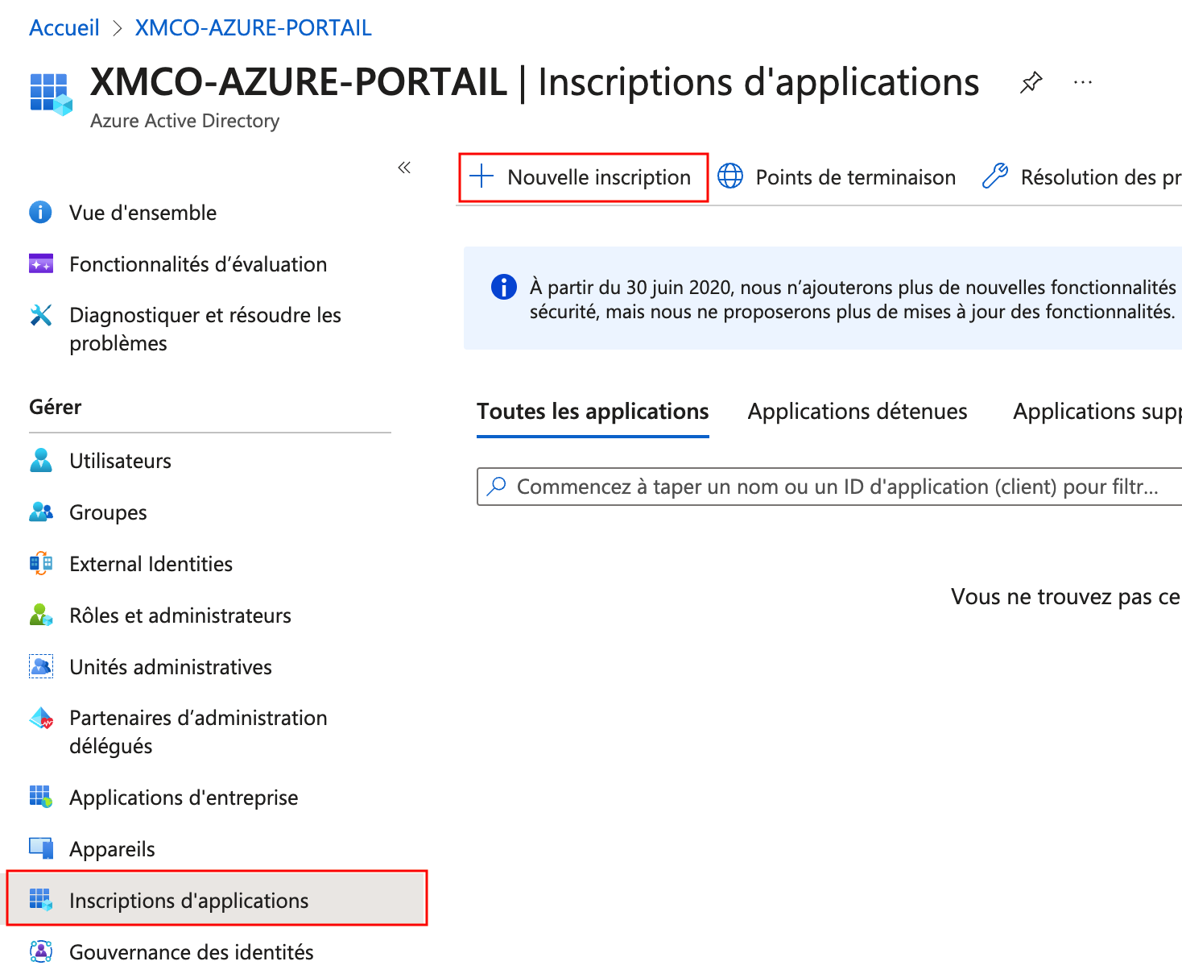This screenshot has width=1182, height=978.
Task: Click the Fonctionnalités d'évaluation icon
Action: click(40, 264)
